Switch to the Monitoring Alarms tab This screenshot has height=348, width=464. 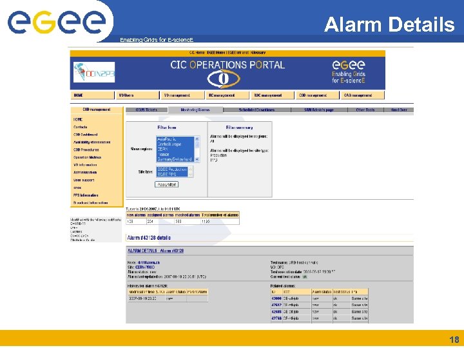pos(195,110)
